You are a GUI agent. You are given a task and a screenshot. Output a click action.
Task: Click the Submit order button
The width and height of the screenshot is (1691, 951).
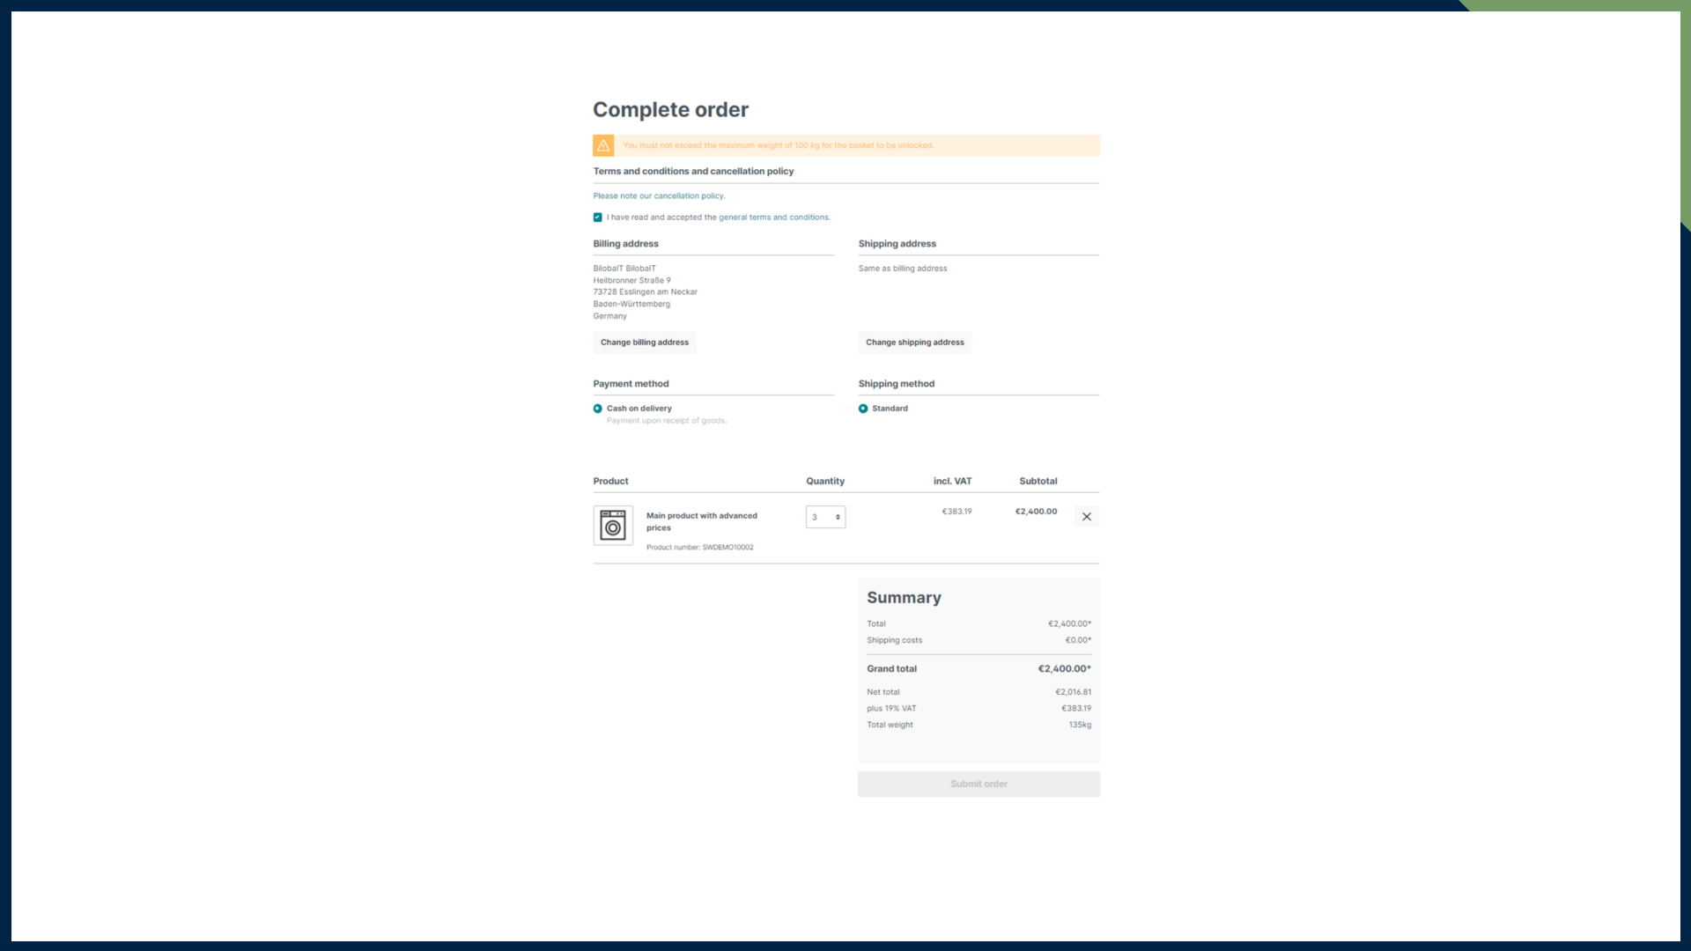click(978, 784)
